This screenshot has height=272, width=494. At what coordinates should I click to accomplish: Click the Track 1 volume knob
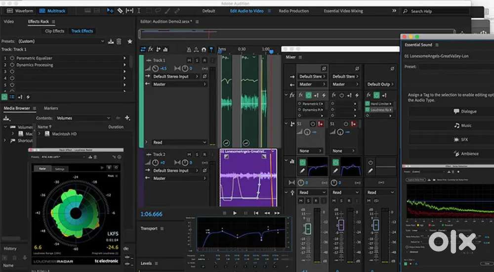coord(155,68)
